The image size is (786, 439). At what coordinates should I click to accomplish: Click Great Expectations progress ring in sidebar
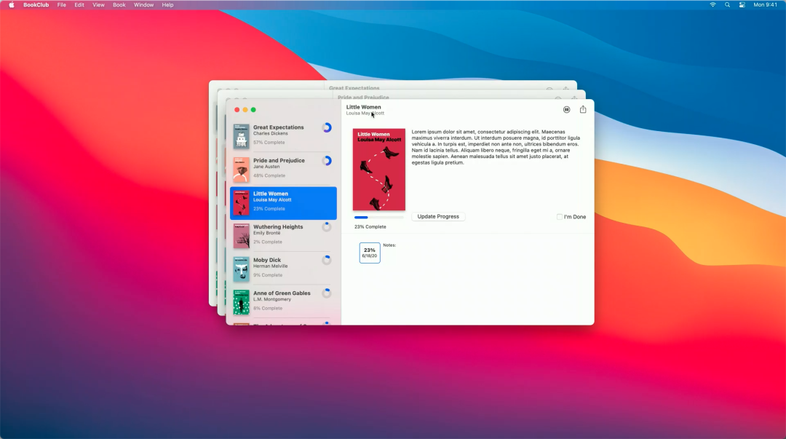click(327, 127)
